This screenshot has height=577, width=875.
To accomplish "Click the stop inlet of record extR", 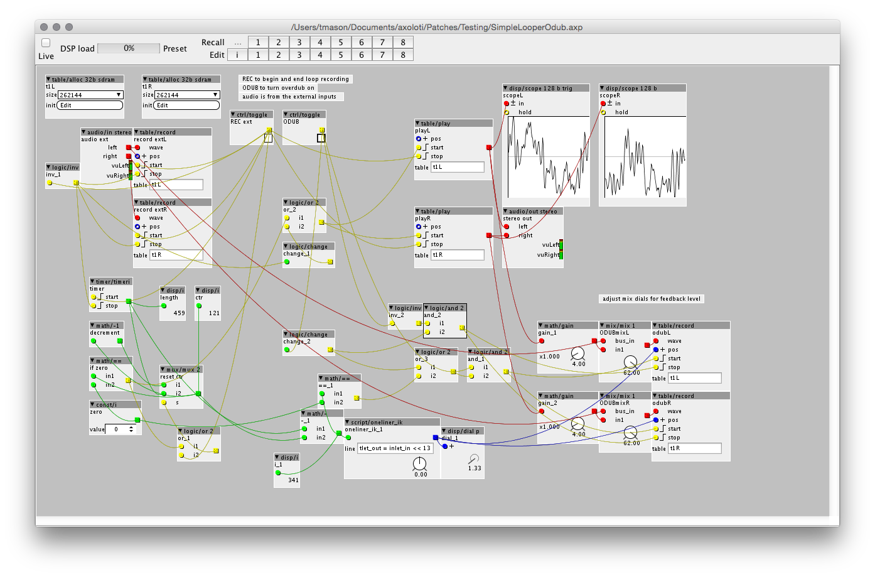I will tap(137, 244).
